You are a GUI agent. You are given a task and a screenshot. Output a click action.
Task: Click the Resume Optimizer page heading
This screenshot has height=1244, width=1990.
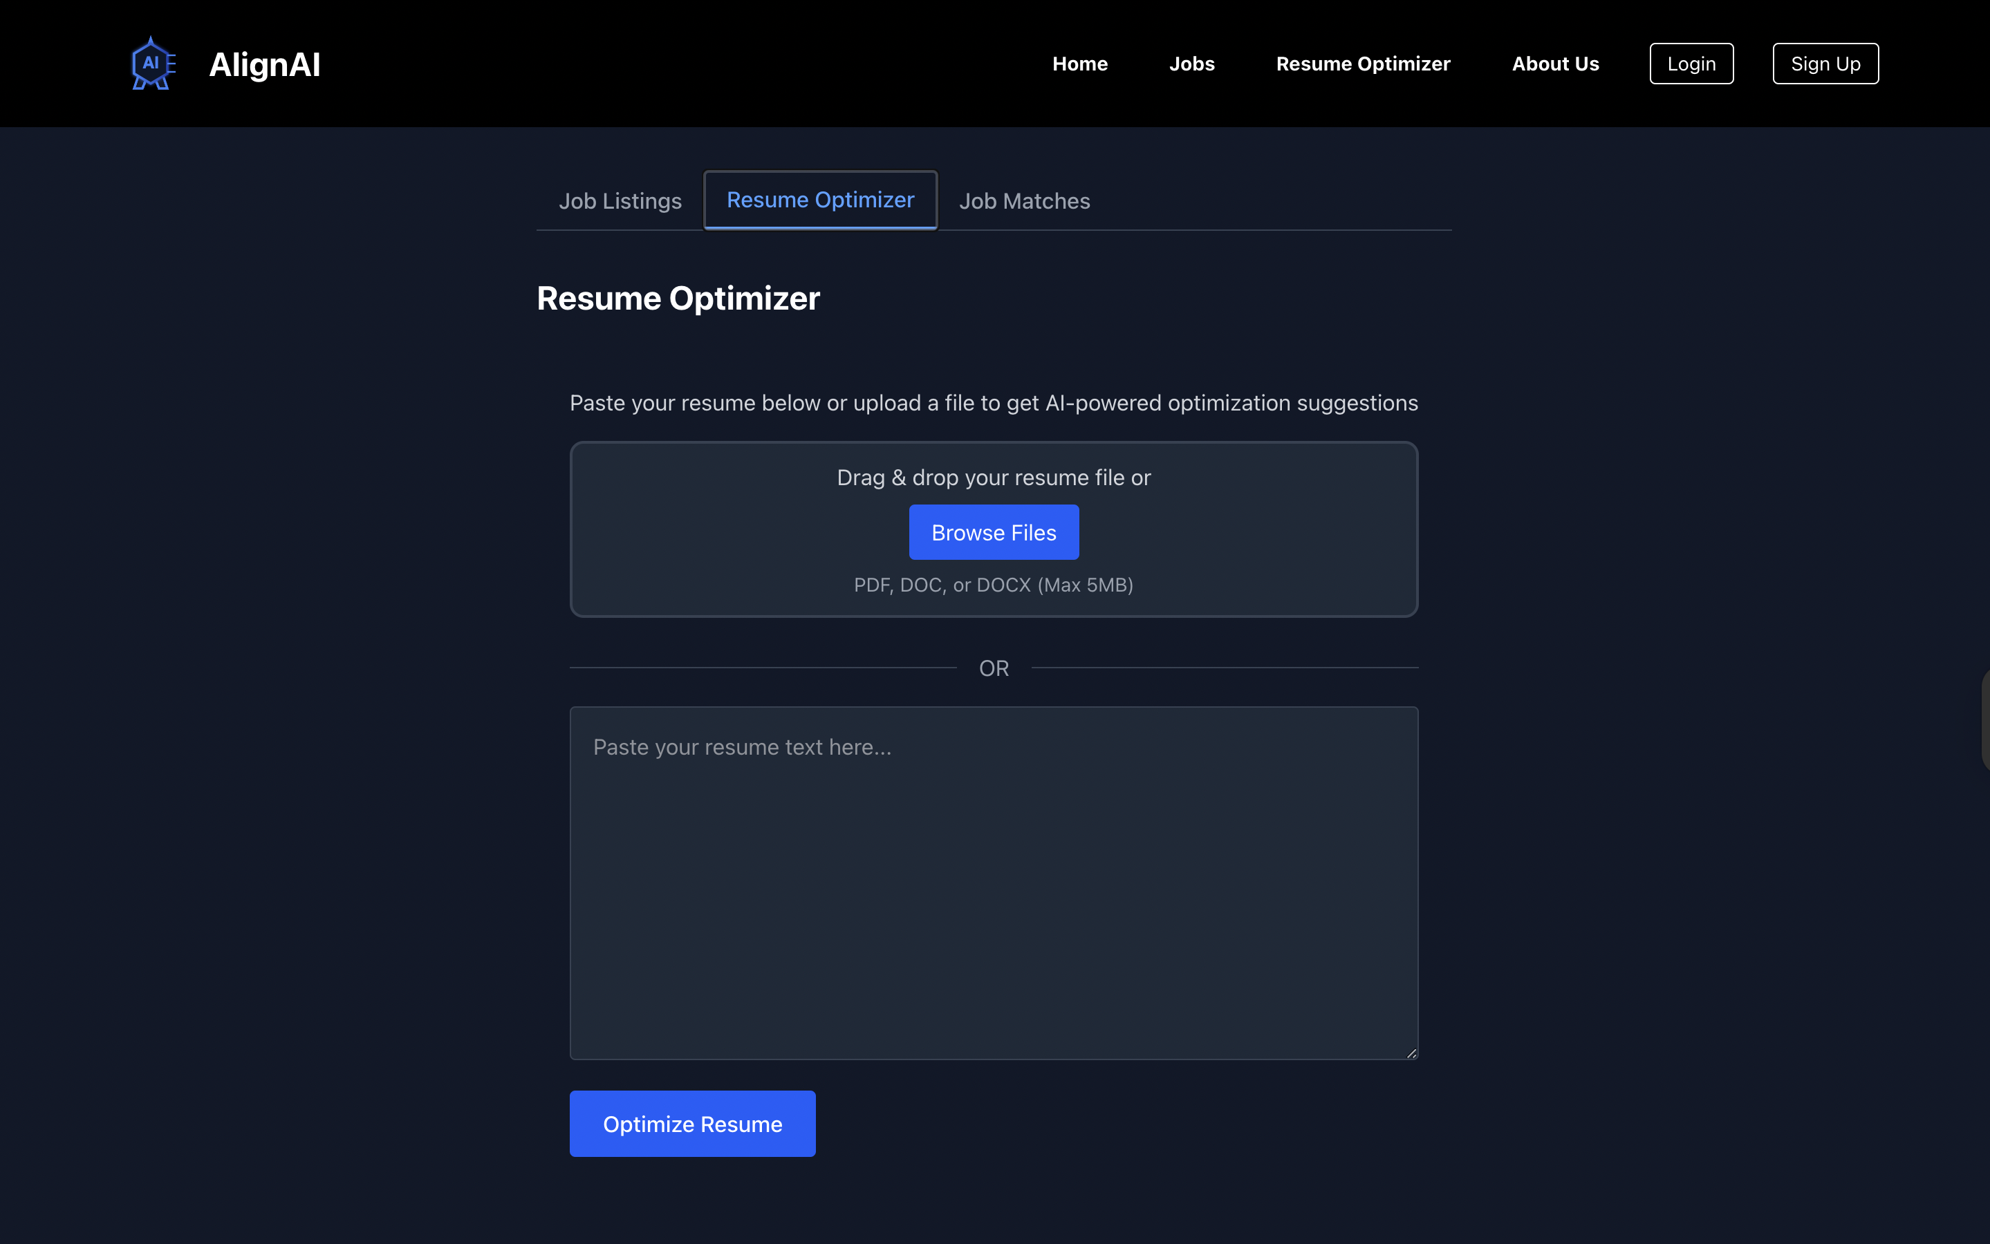(x=678, y=298)
